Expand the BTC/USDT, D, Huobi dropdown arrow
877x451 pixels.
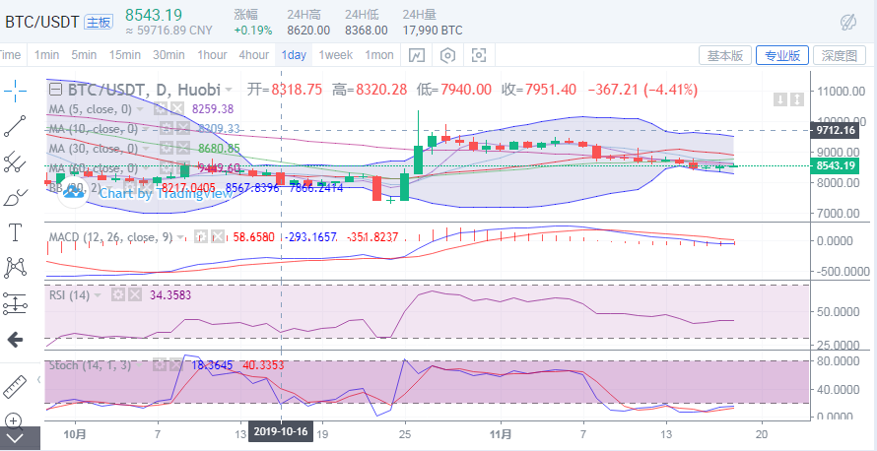pyautogui.click(x=229, y=90)
